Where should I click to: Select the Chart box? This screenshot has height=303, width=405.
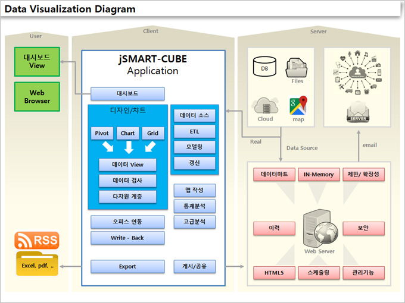[x=127, y=133]
